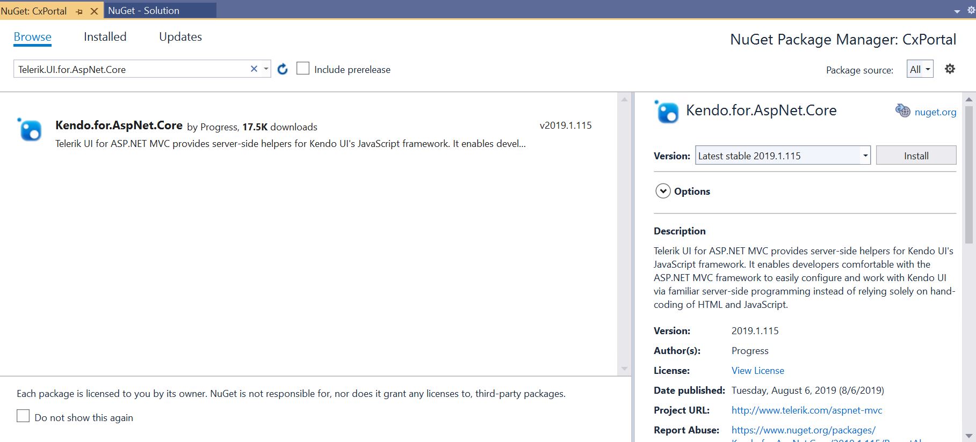Install the Kendo.for.AspNet.Core package
The image size is (976, 442).
(x=916, y=156)
